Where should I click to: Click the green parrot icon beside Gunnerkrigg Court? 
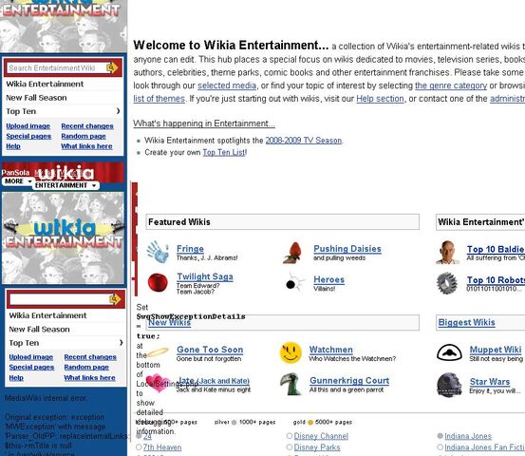pyautogui.click(x=291, y=384)
